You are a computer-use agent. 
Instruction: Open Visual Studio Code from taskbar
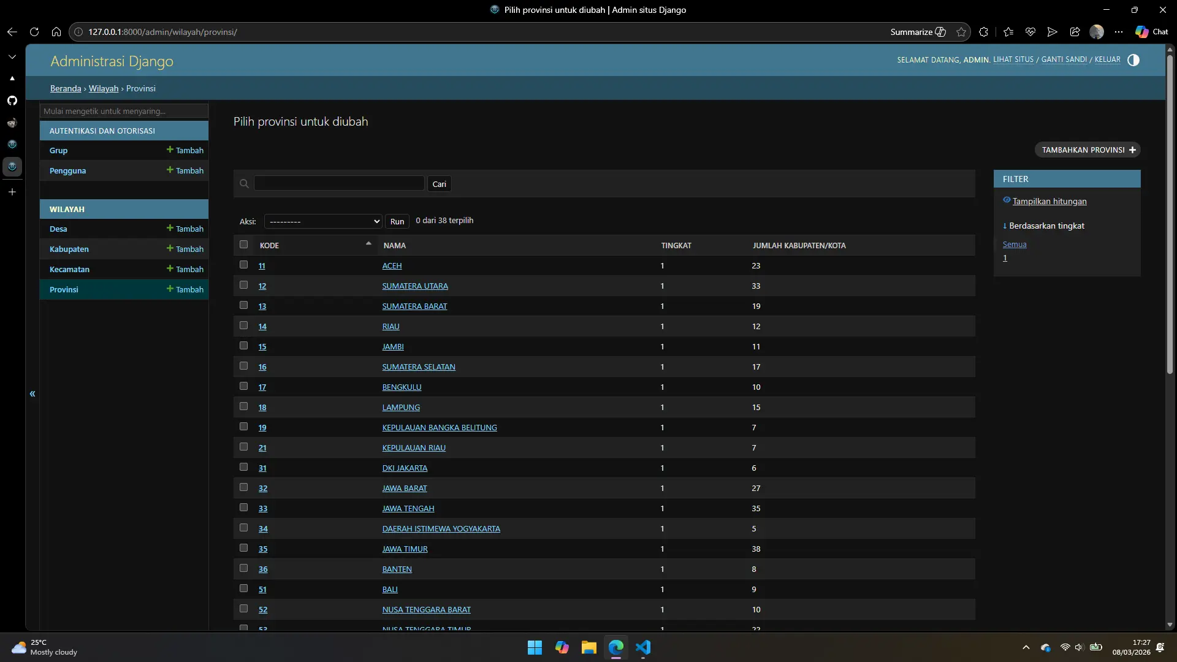point(643,647)
